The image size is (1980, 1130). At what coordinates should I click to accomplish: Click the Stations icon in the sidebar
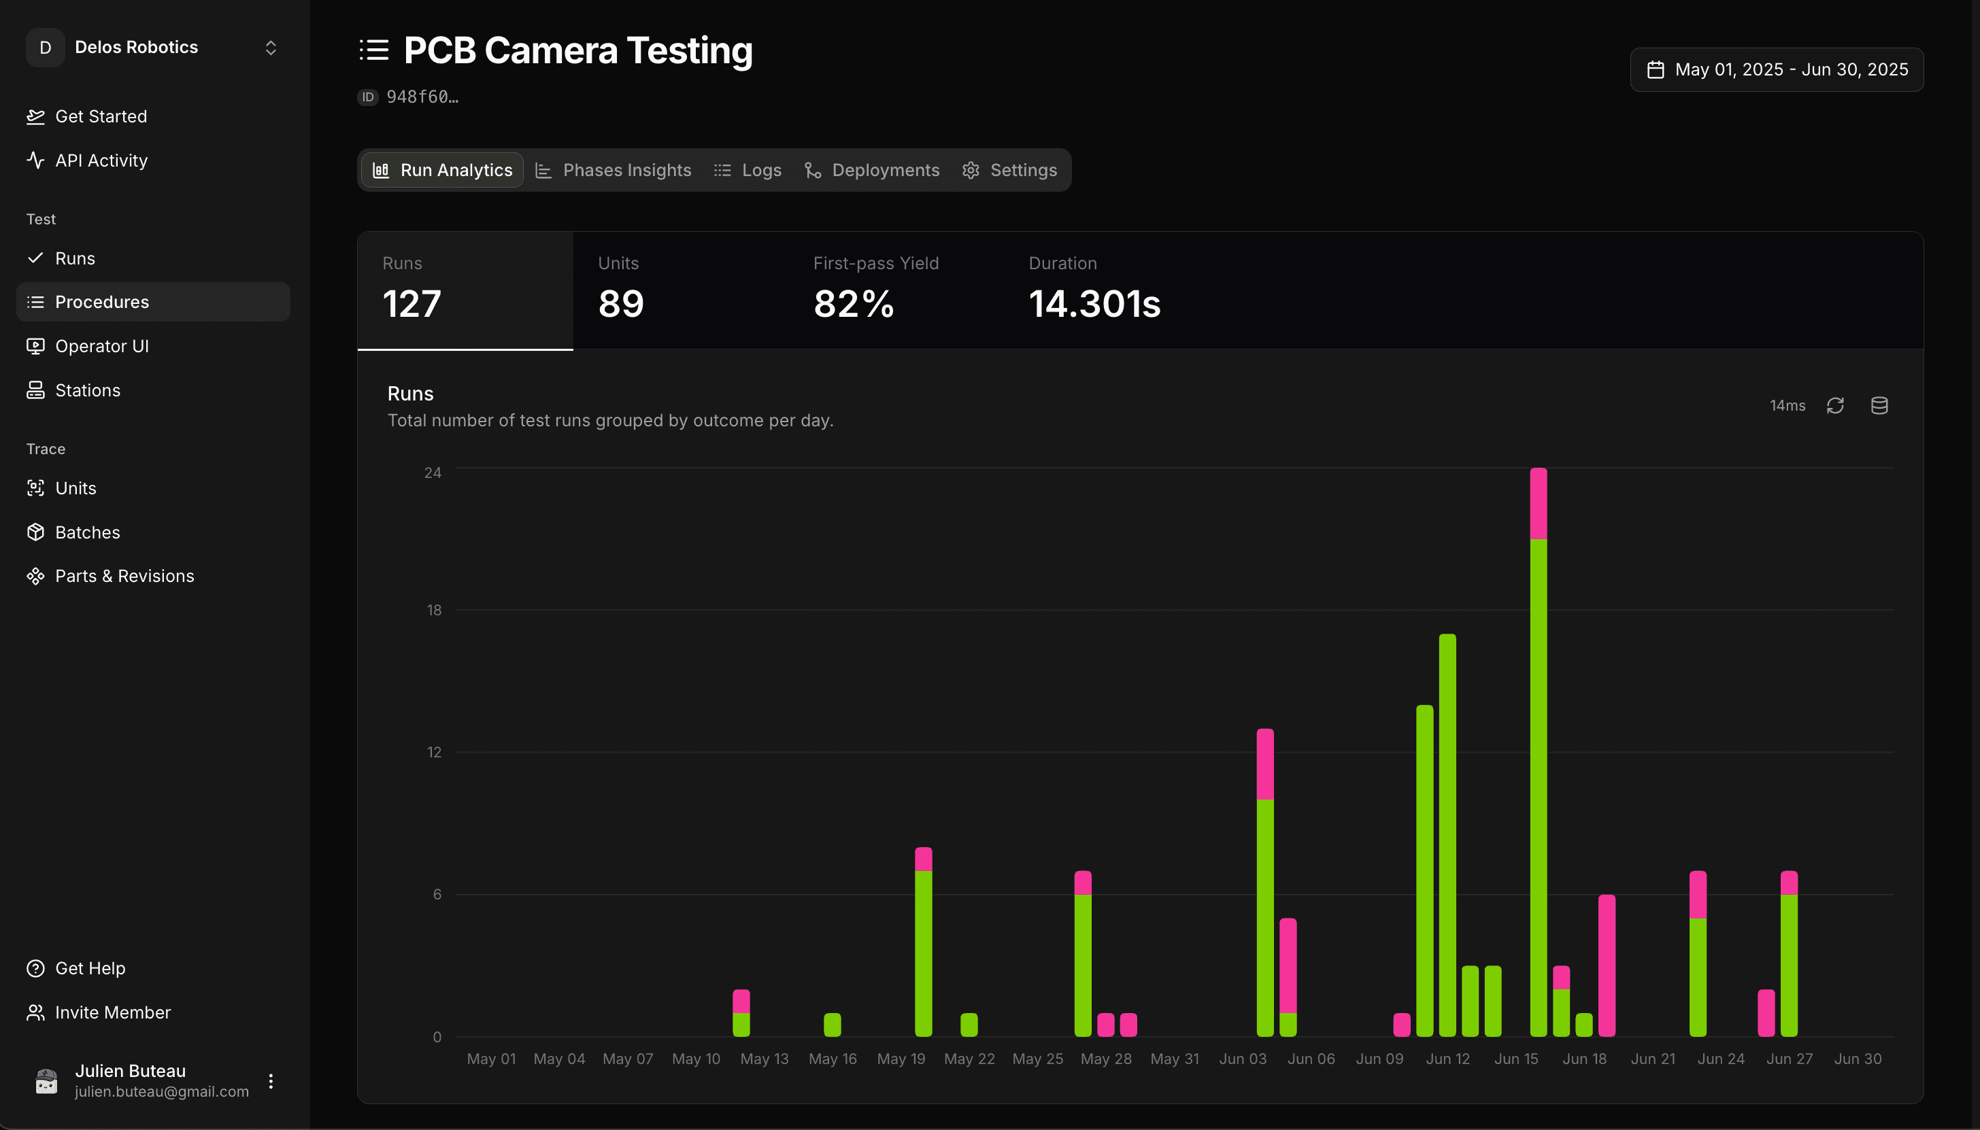(x=35, y=390)
